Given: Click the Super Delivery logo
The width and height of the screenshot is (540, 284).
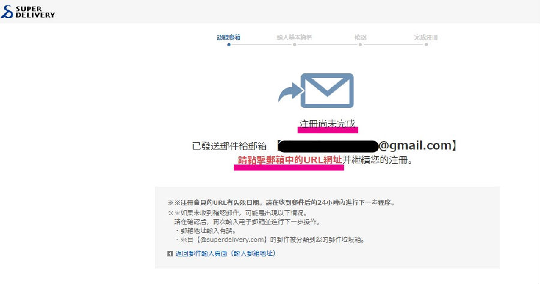Looking at the screenshot, I should (28, 12).
